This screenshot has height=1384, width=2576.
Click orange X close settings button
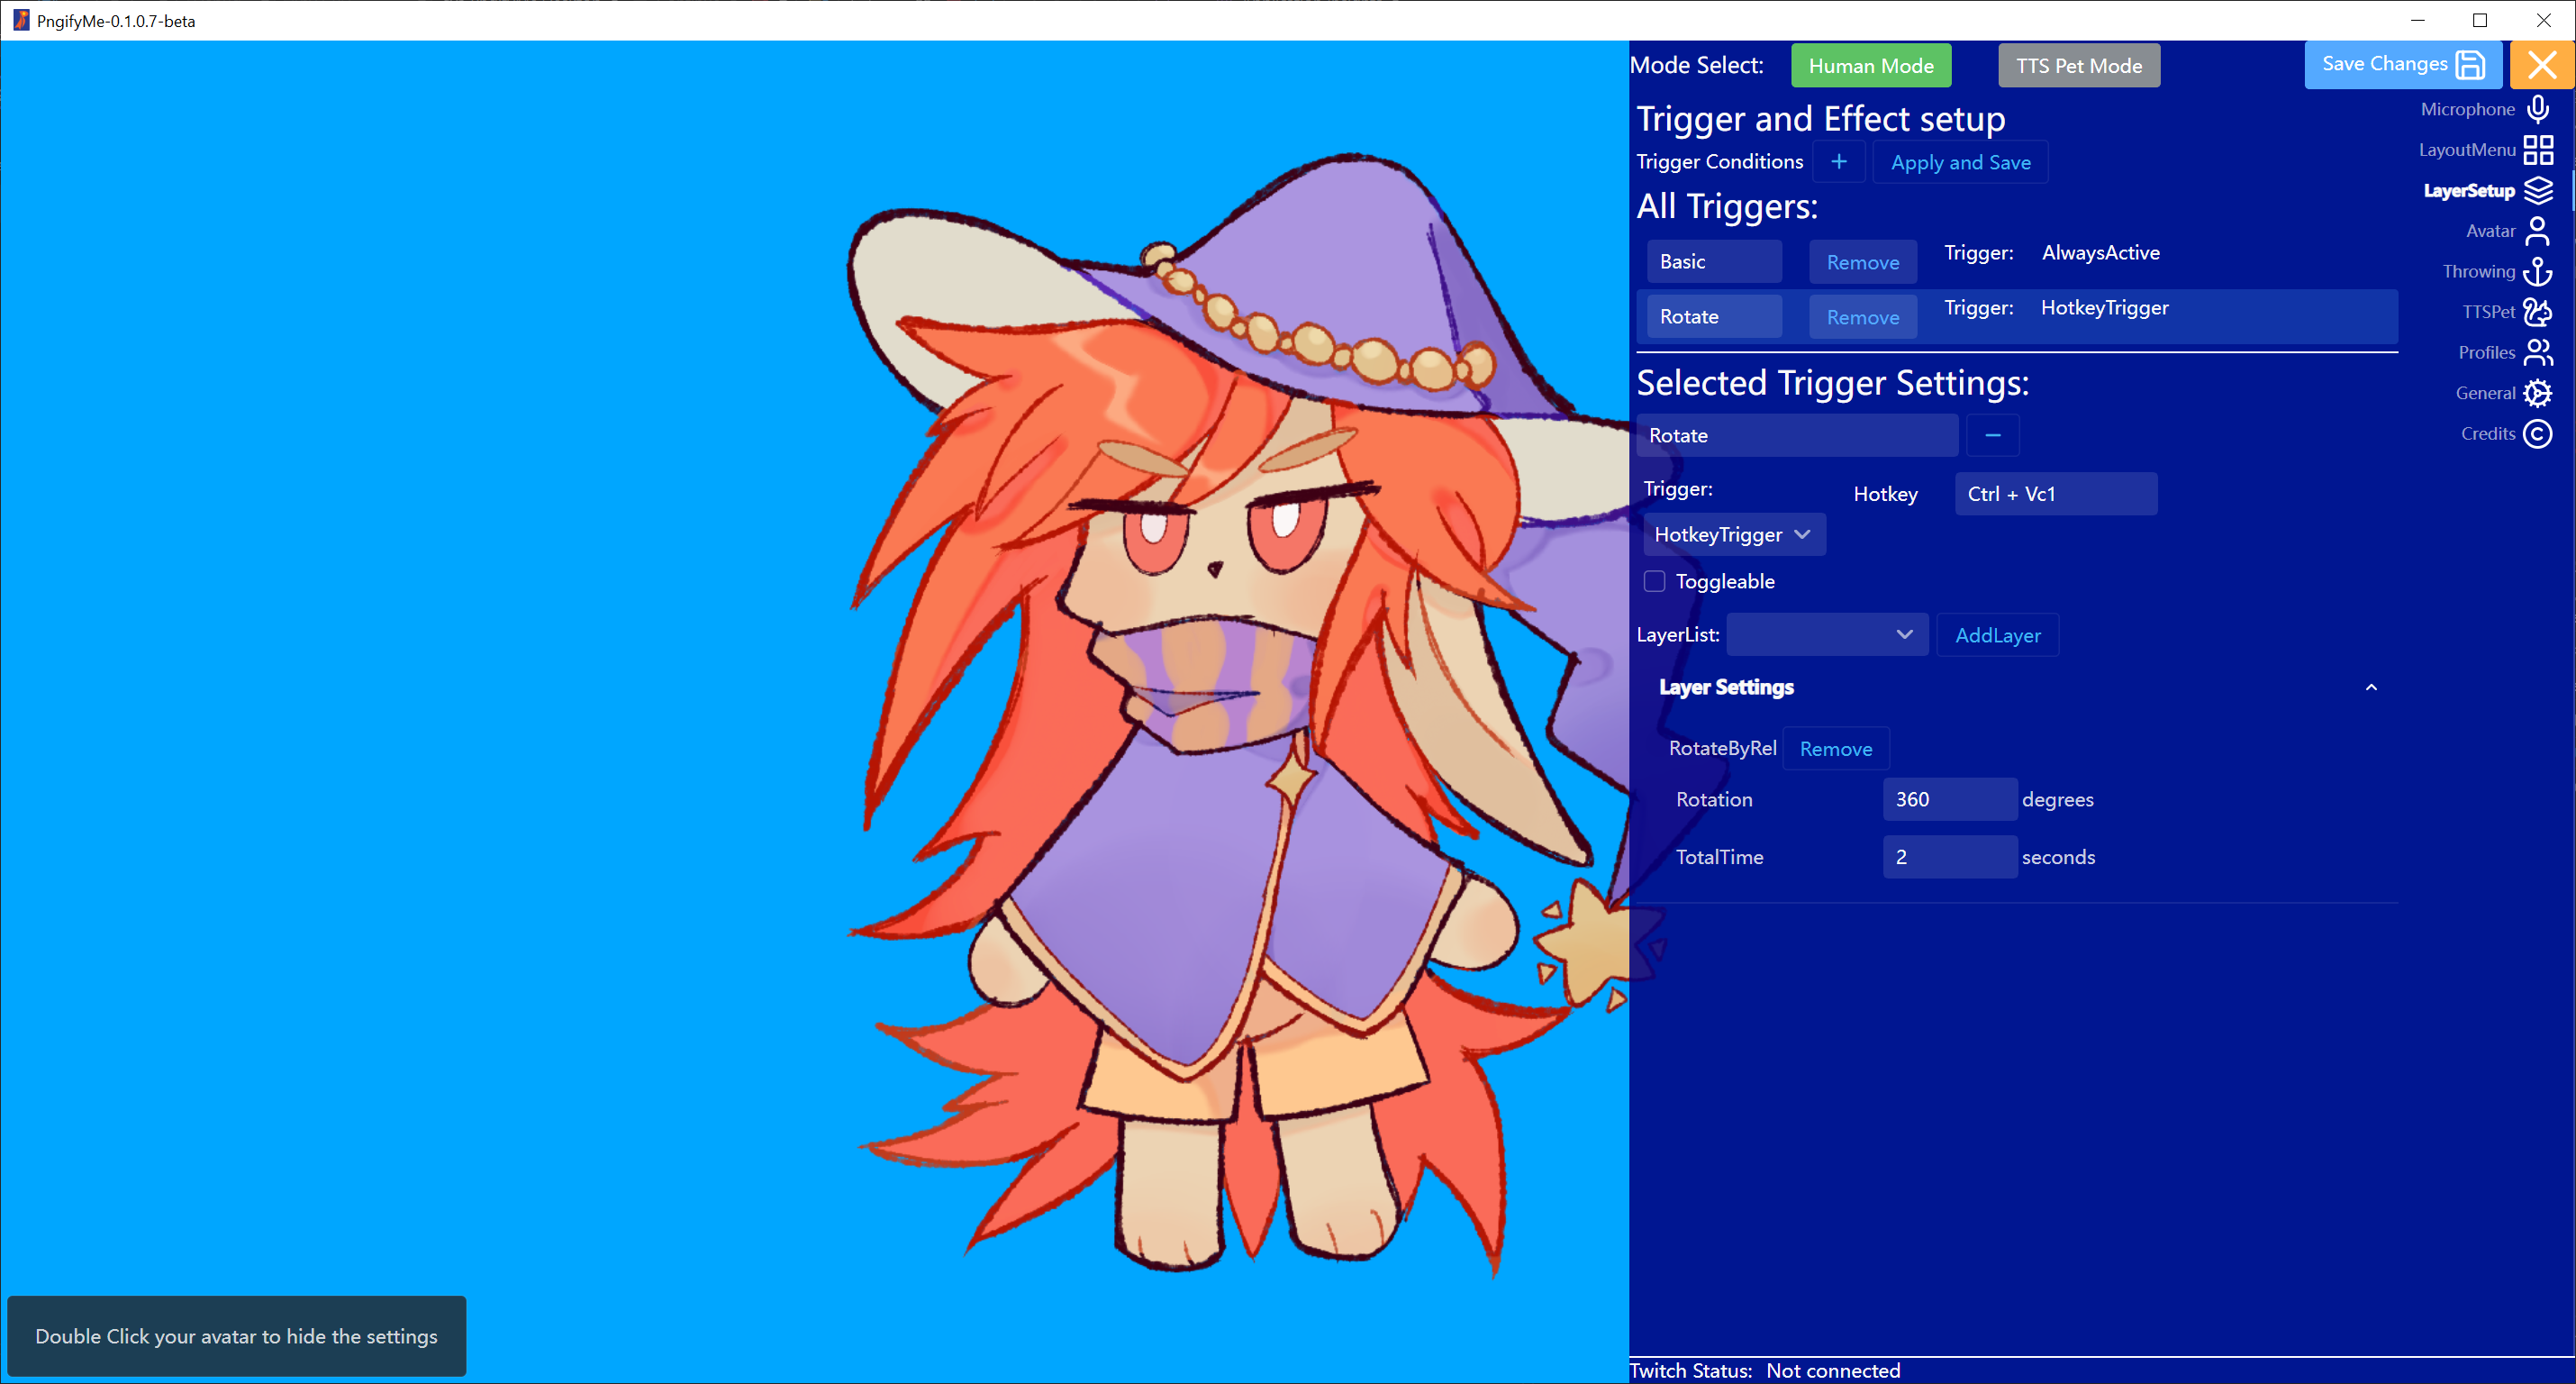[x=2541, y=65]
